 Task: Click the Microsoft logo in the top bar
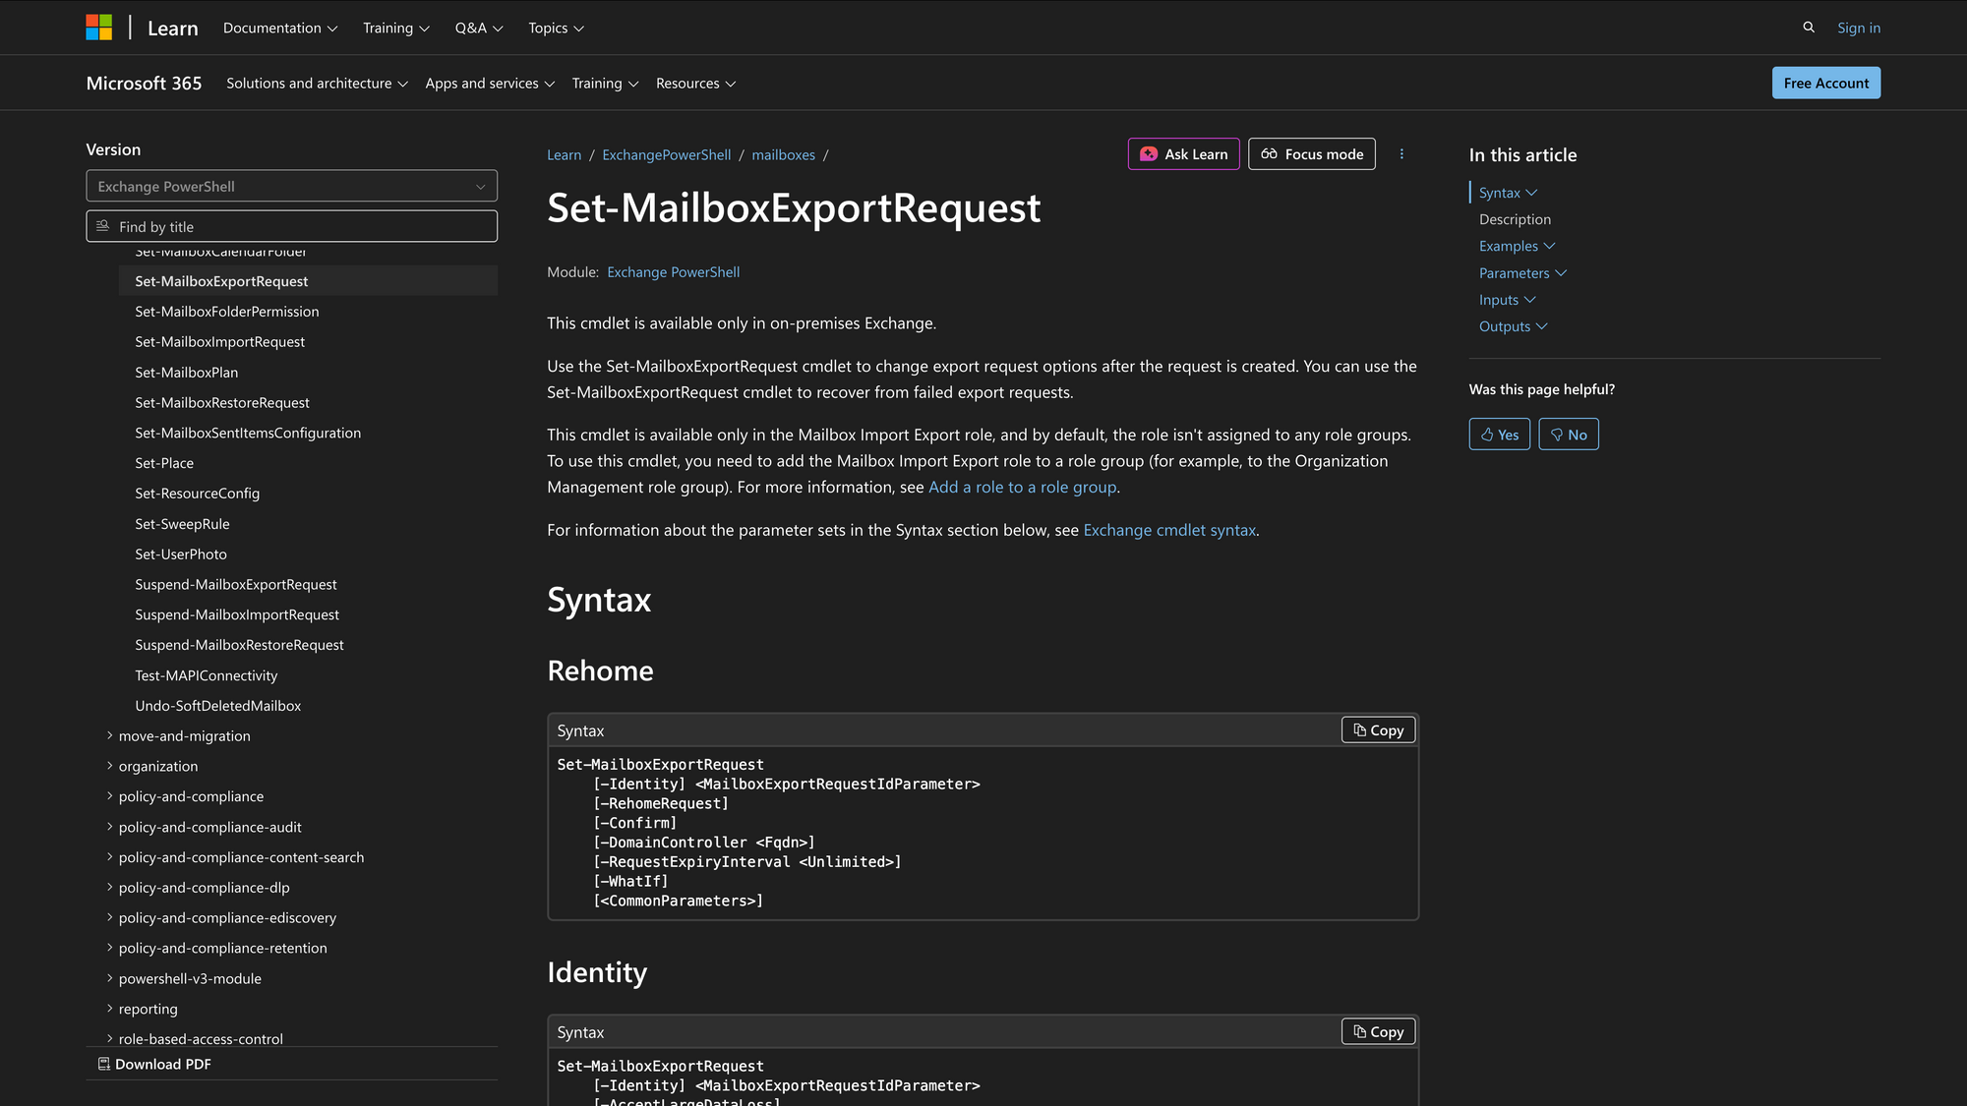pyautogui.click(x=98, y=27)
